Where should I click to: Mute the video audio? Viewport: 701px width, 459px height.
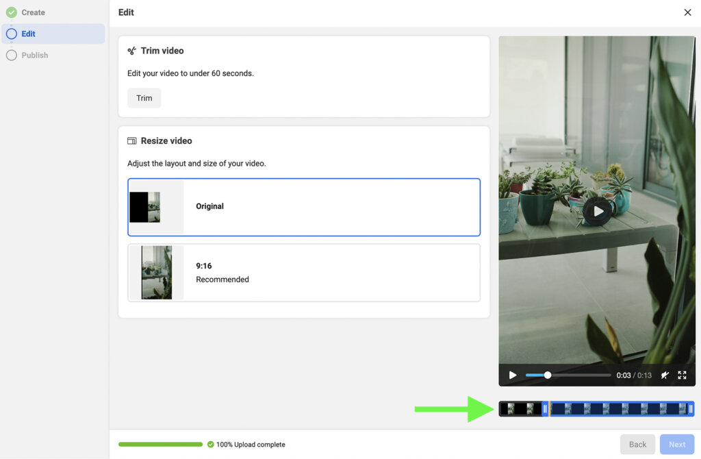point(665,375)
